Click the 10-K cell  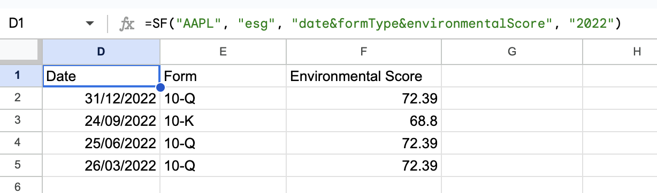tap(223, 120)
